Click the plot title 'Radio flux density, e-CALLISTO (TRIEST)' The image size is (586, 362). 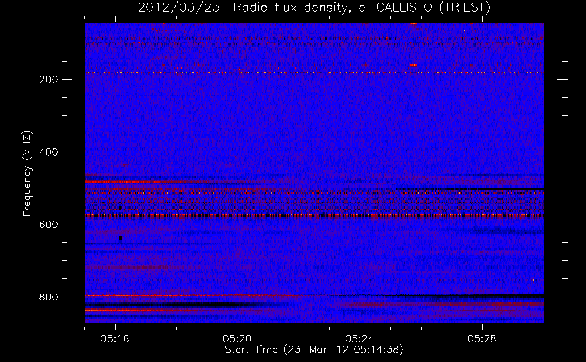361,7
